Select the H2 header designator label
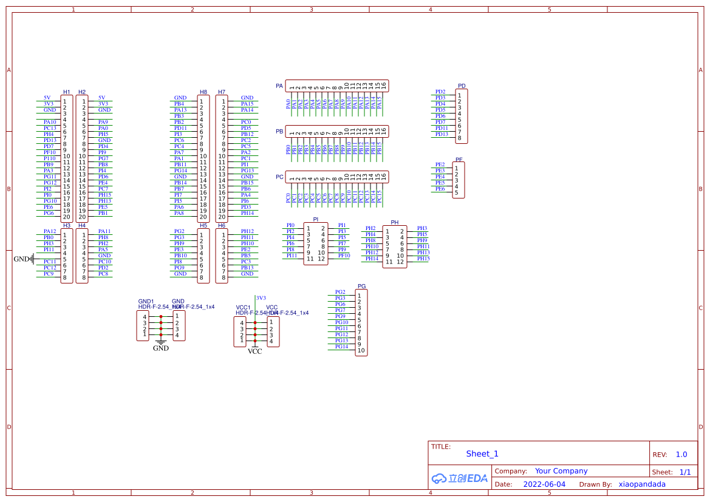This screenshot has width=710, height=502. click(x=82, y=92)
